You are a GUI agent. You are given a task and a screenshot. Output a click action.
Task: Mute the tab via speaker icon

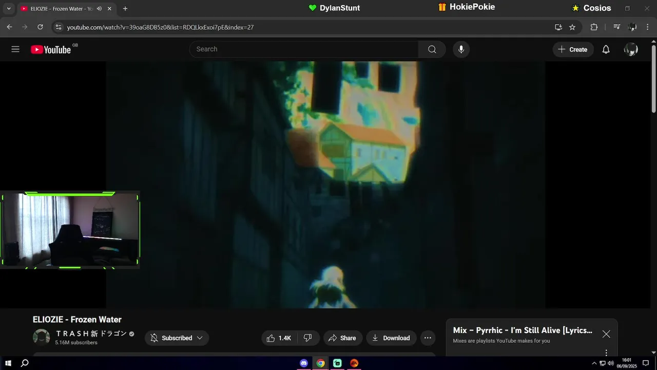tap(99, 9)
